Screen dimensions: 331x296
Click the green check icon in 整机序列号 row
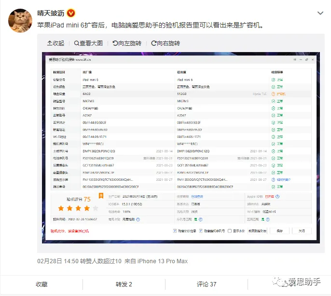point(273,144)
